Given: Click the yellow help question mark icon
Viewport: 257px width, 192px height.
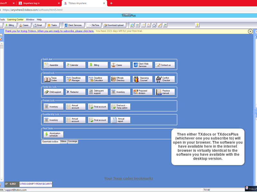Looking at the screenshot, I should (x=197, y=25).
